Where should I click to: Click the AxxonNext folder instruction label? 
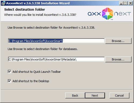[51, 28]
